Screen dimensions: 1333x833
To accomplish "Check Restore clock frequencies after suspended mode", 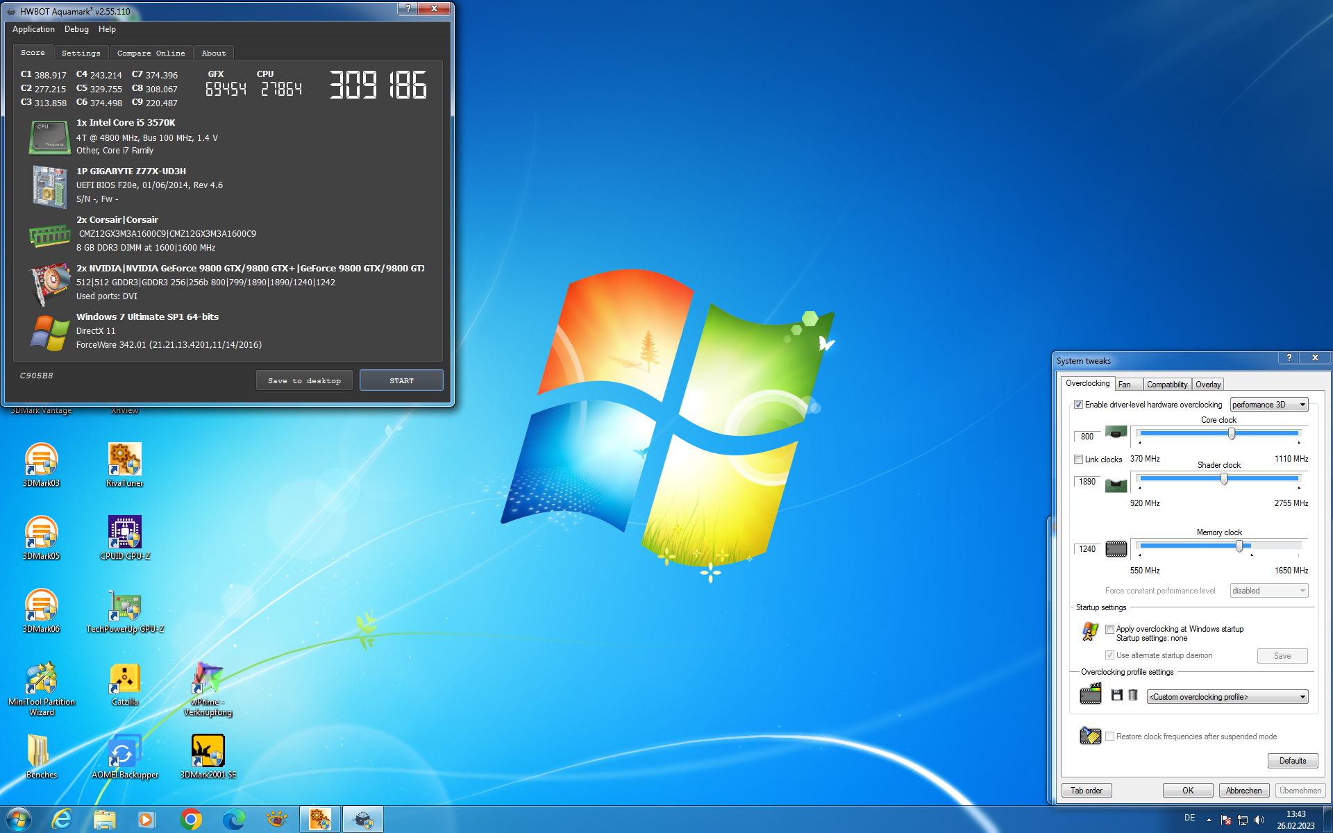I will (x=1109, y=737).
